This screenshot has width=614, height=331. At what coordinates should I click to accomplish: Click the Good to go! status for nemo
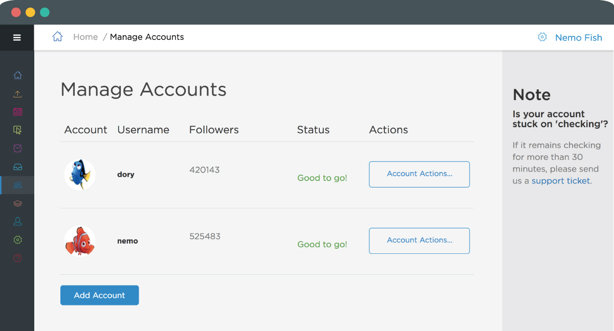tap(322, 244)
